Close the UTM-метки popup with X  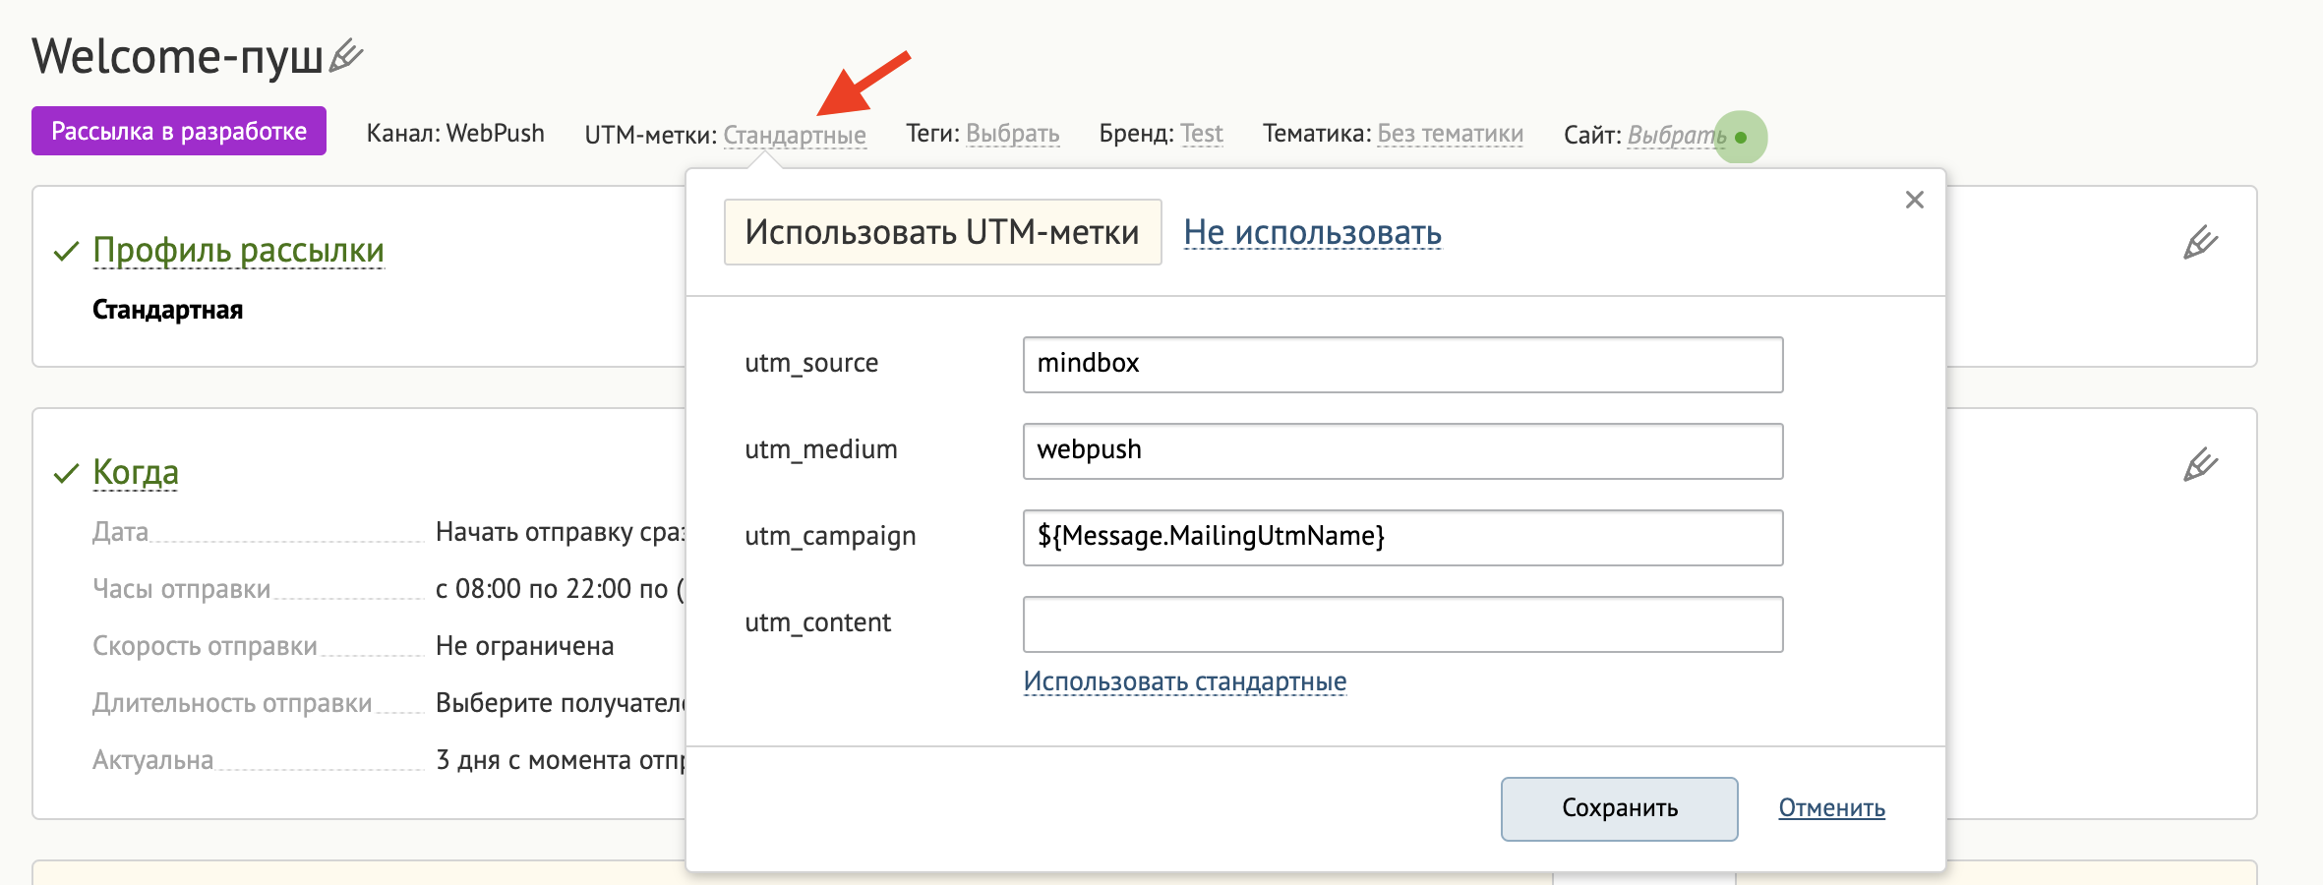click(x=1914, y=200)
